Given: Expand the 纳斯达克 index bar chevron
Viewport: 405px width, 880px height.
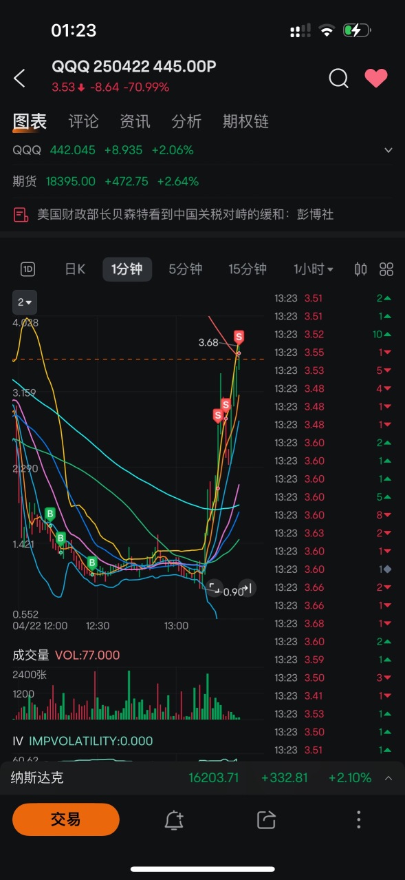Looking at the screenshot, I should tap(388, 778).
